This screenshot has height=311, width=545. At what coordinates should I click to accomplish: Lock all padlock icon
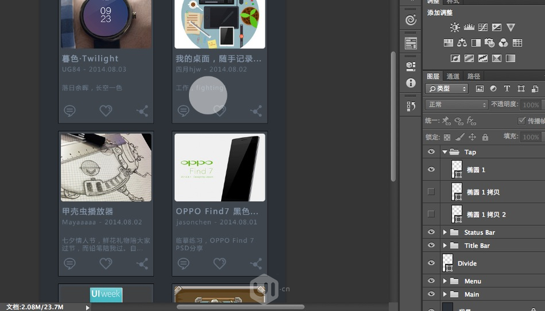485,137
